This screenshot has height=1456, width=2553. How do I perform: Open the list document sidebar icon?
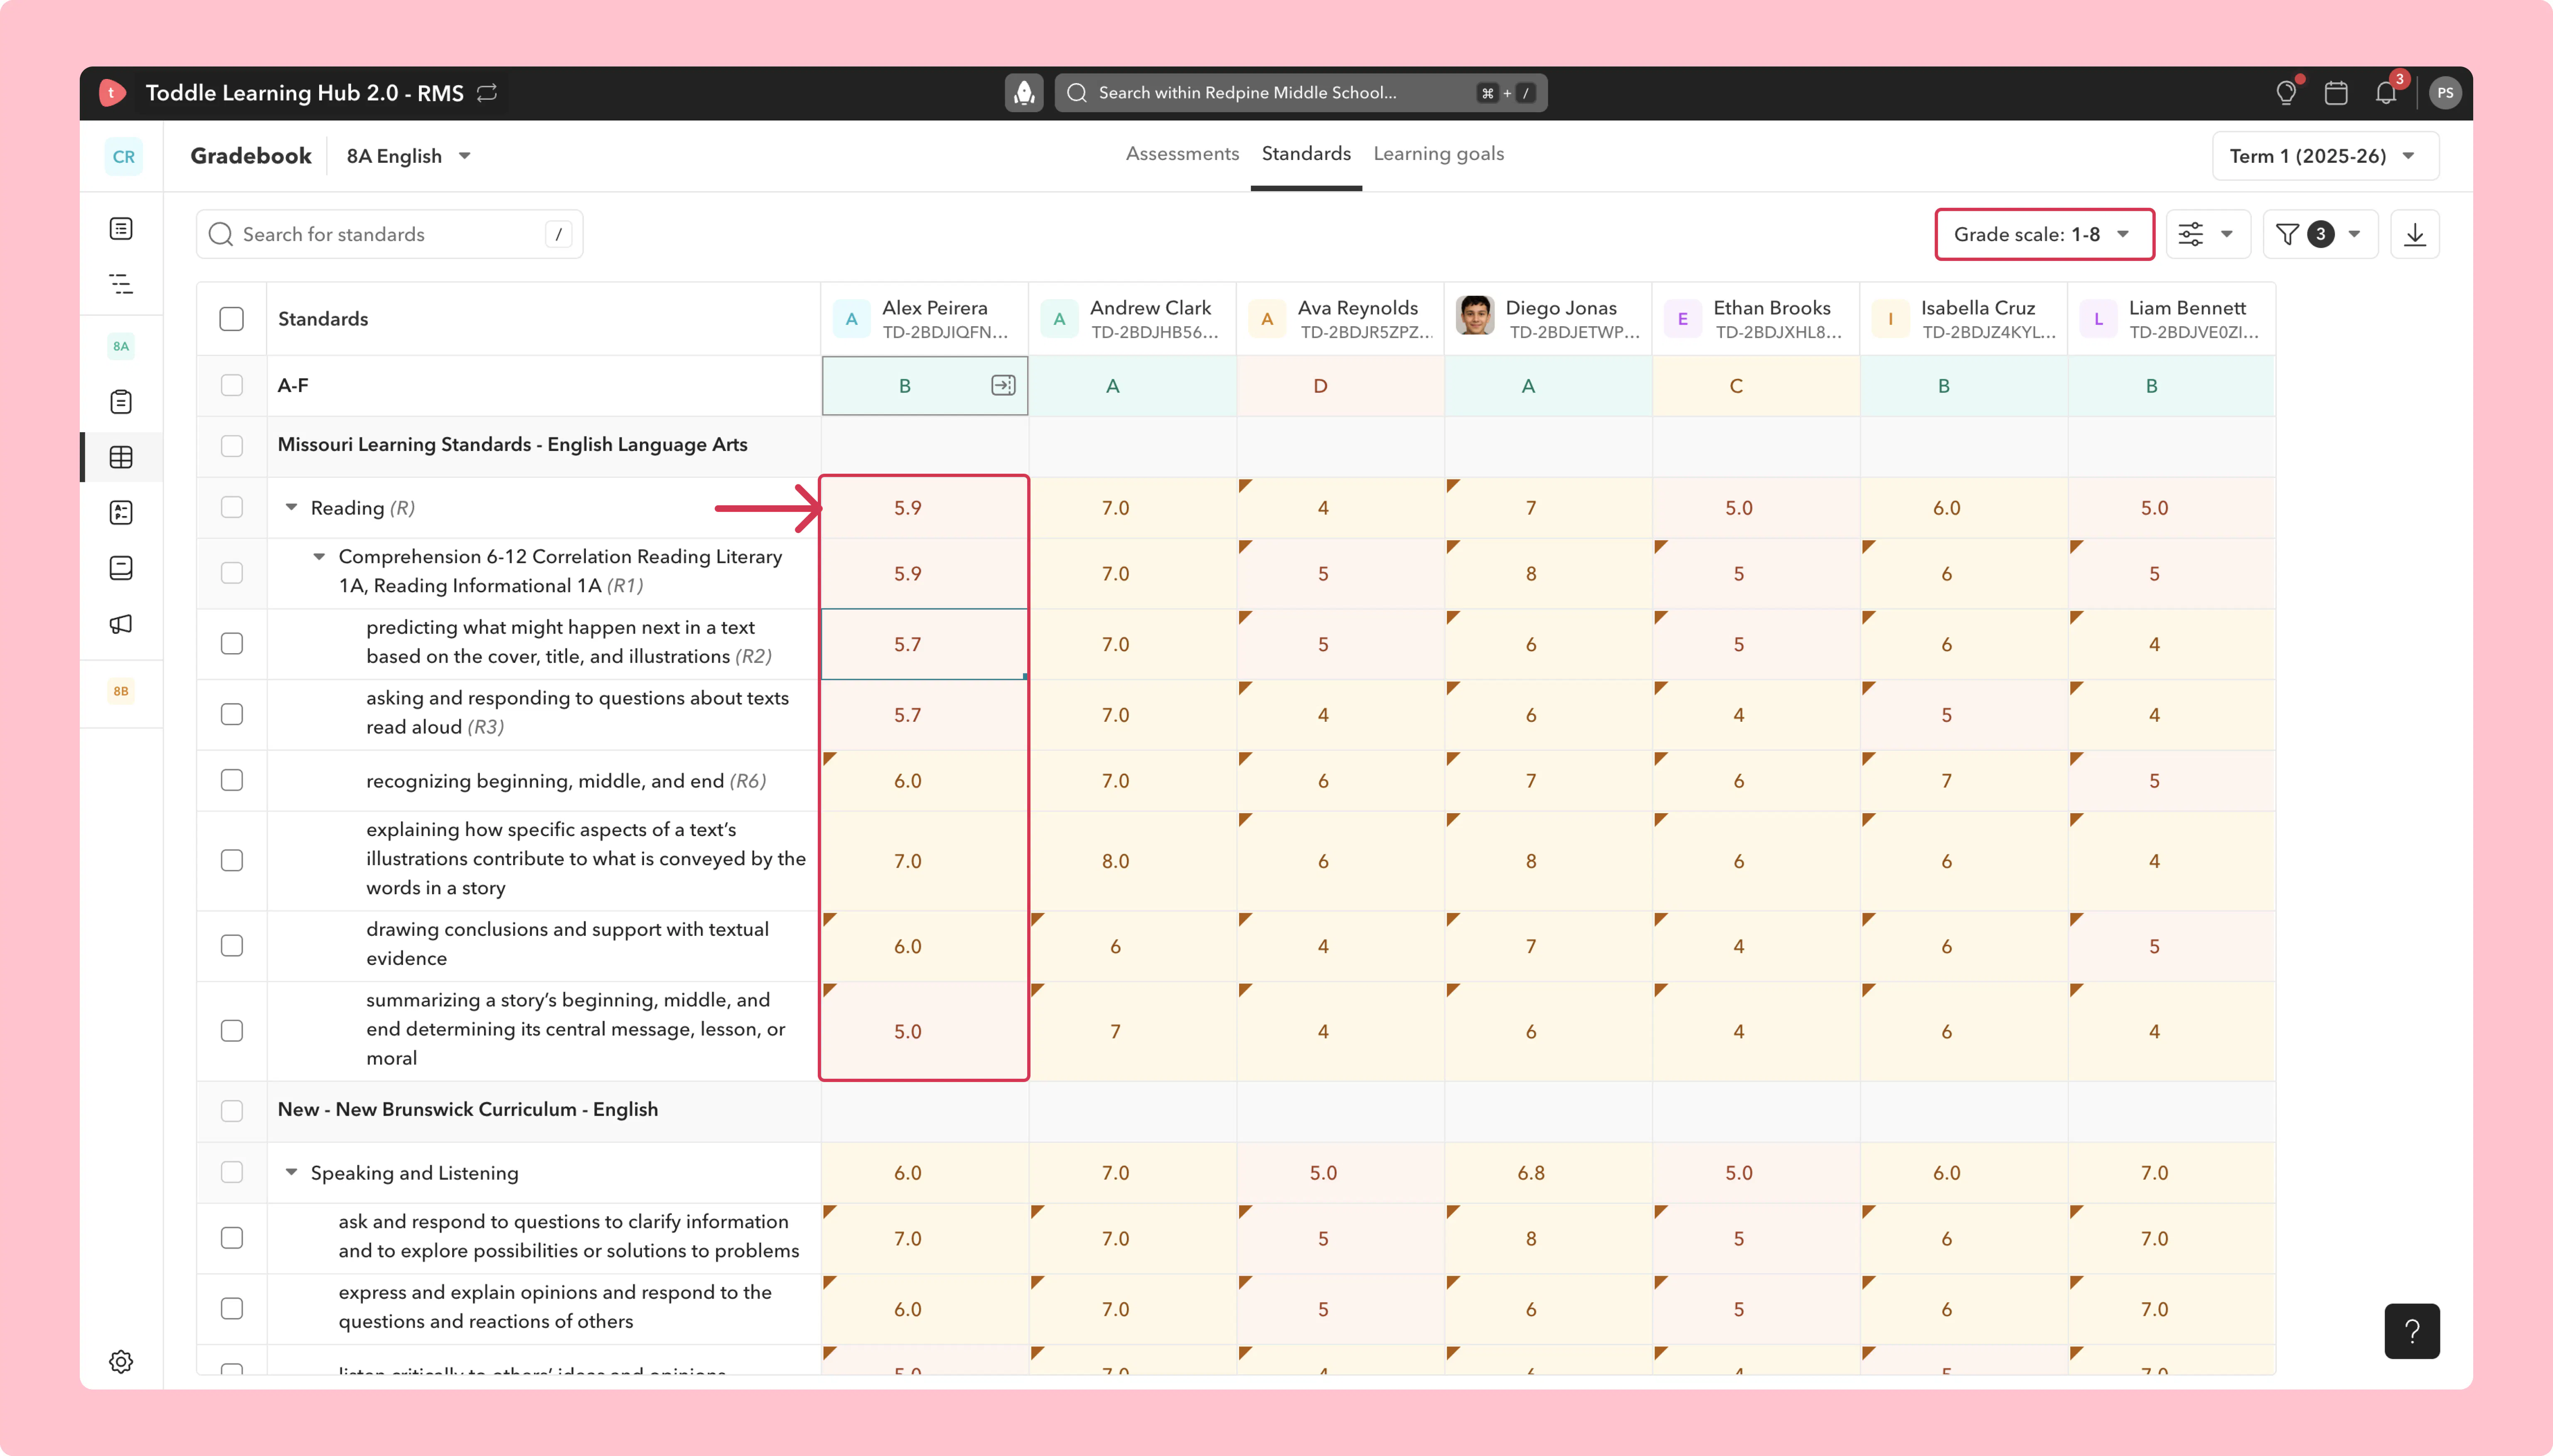(121, 229)
